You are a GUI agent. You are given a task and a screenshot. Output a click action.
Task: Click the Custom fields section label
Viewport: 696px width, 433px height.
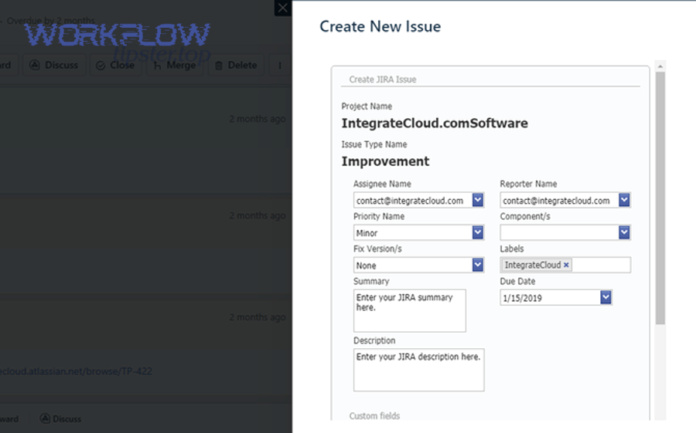click(374, 416)
